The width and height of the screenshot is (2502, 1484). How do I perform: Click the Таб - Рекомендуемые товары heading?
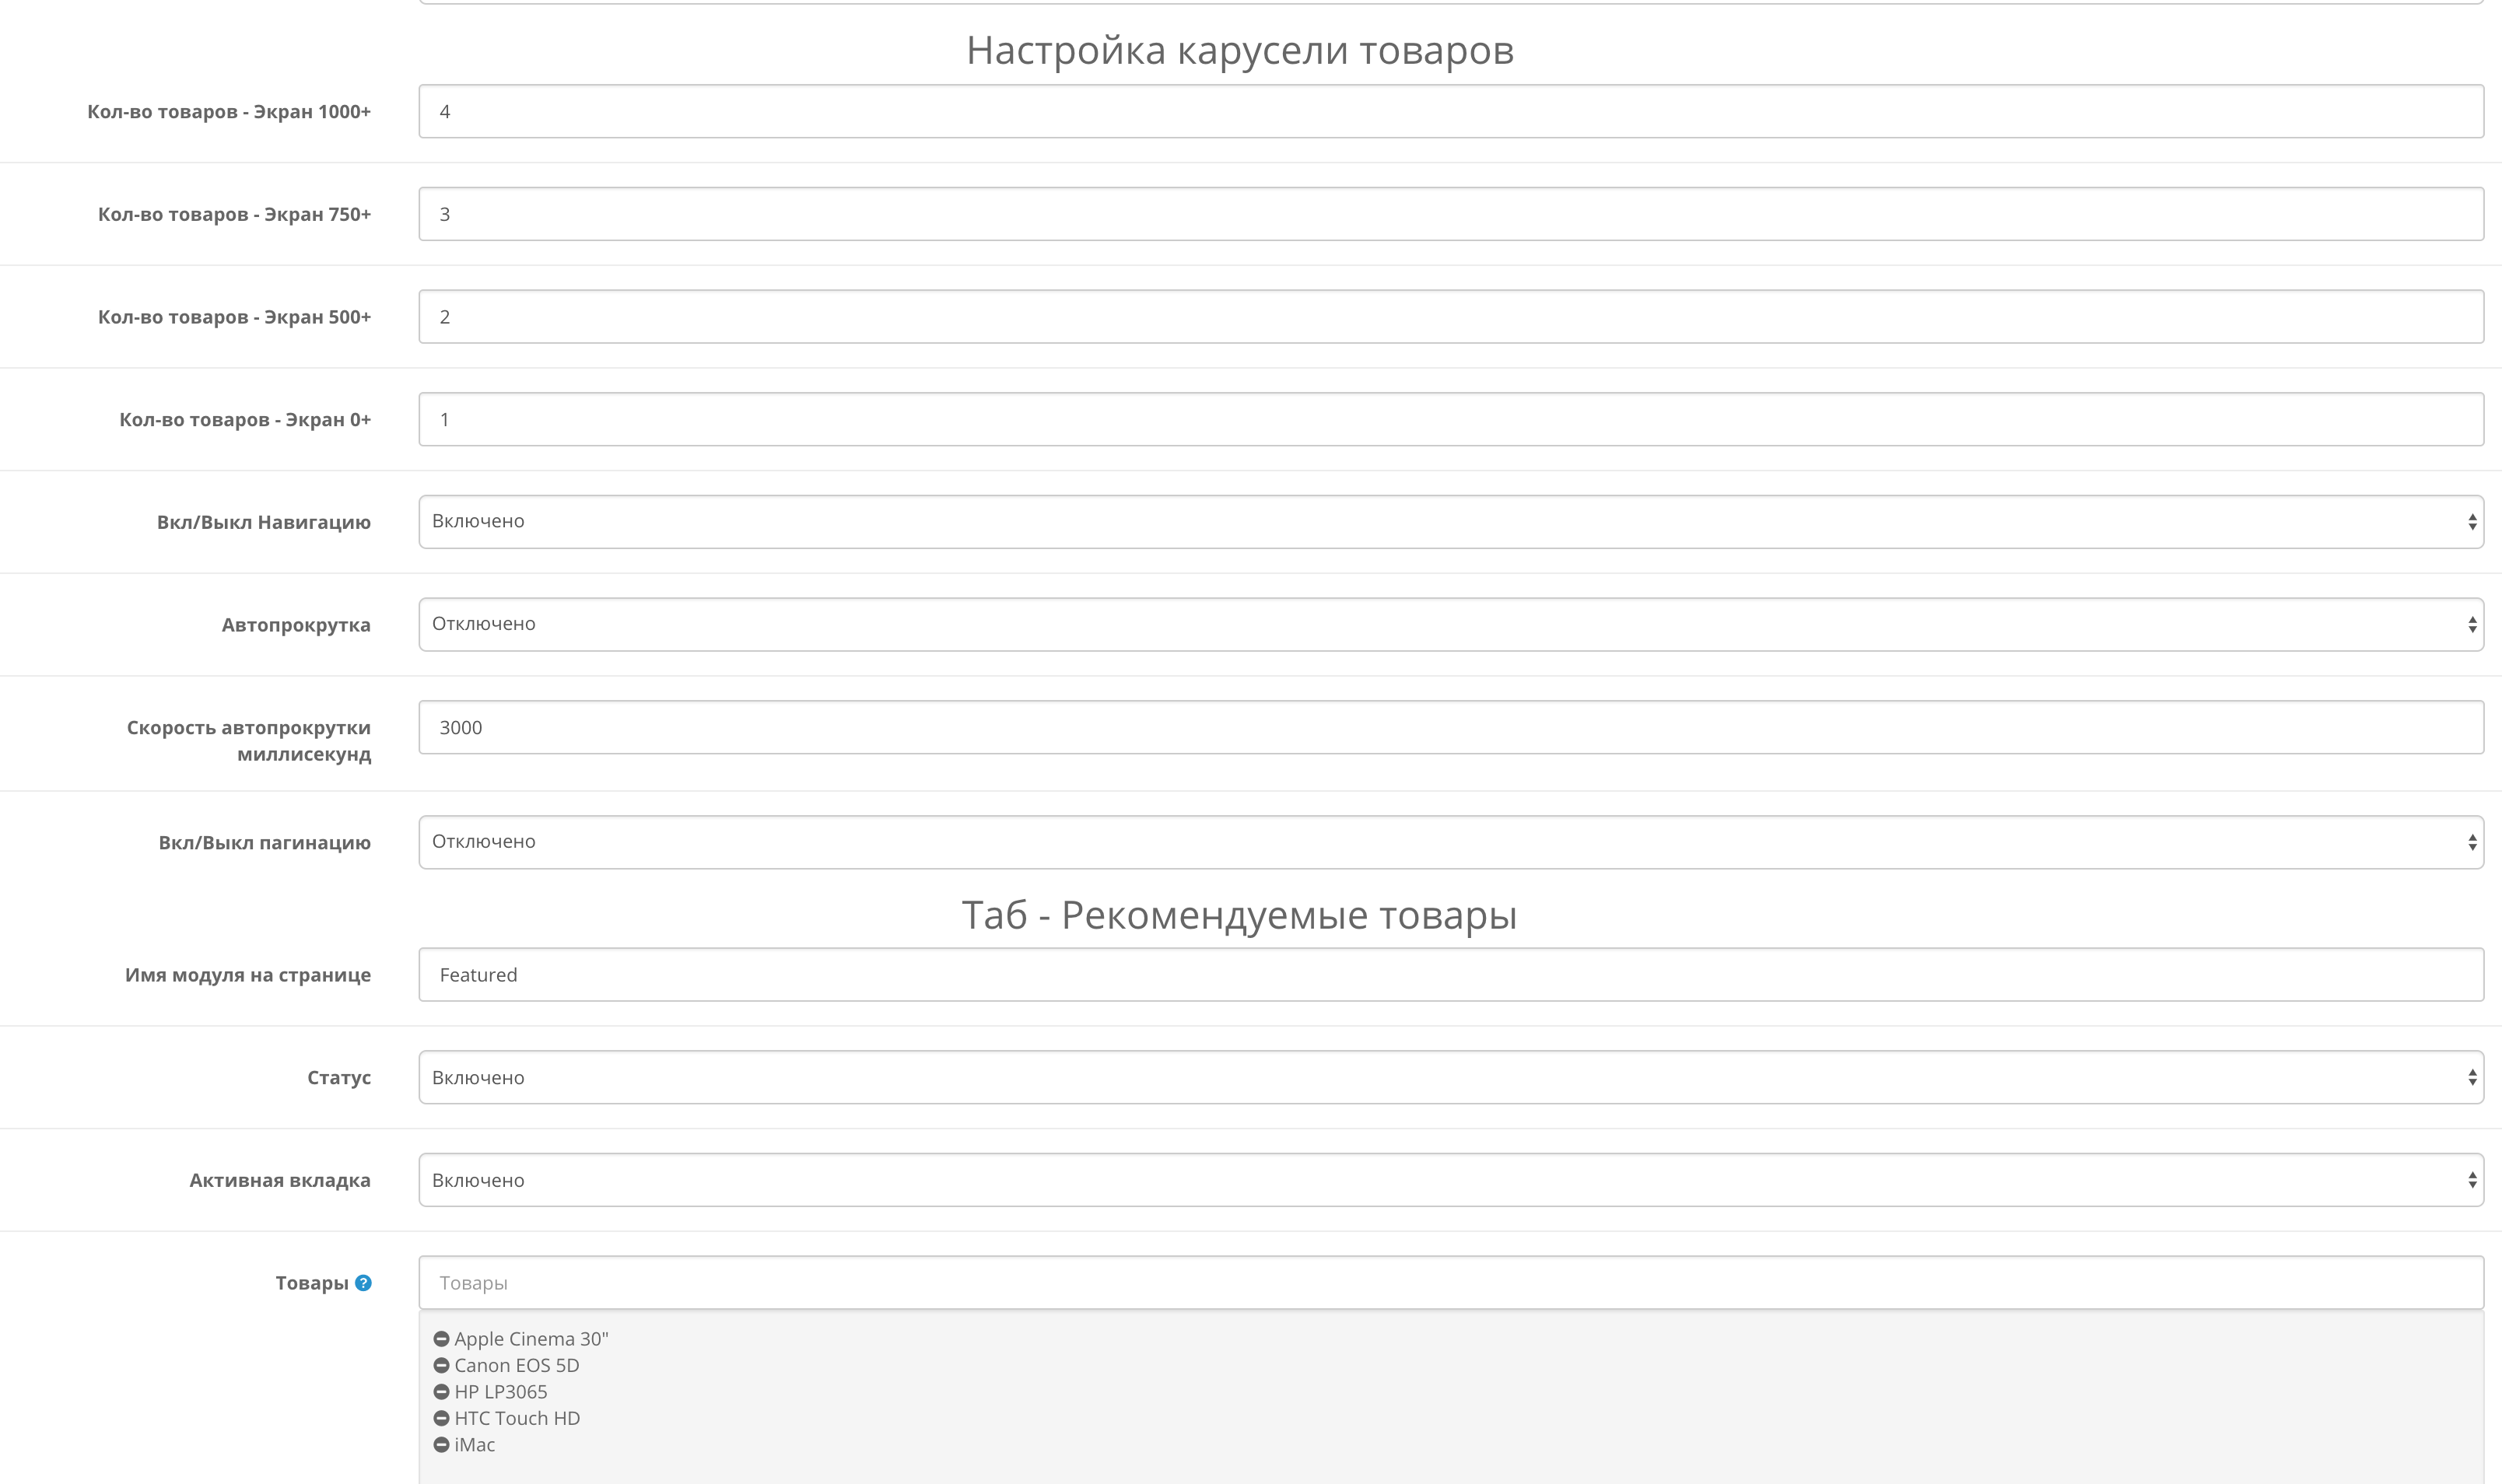[x=1240, y=915]
